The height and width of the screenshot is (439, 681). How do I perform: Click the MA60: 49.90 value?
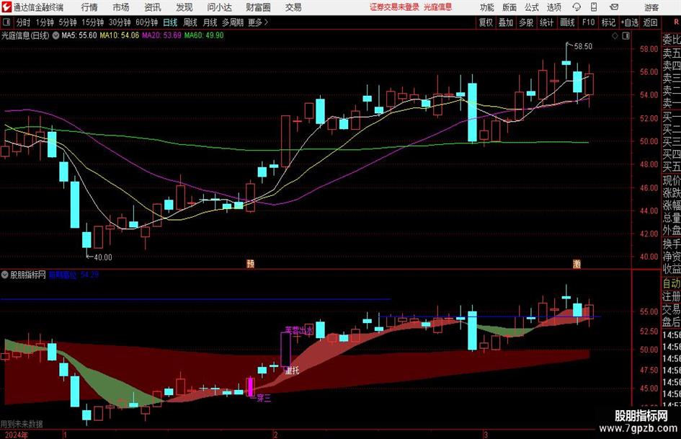[x=204, y=35]
